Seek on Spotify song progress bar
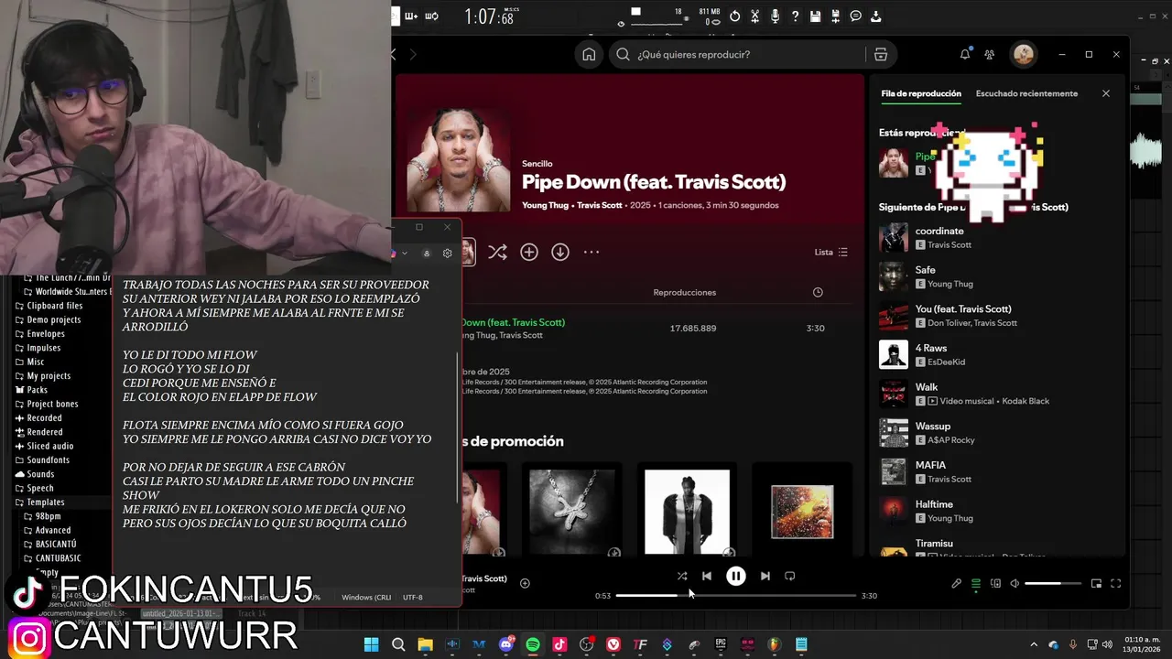 click(x=736, y=596)
